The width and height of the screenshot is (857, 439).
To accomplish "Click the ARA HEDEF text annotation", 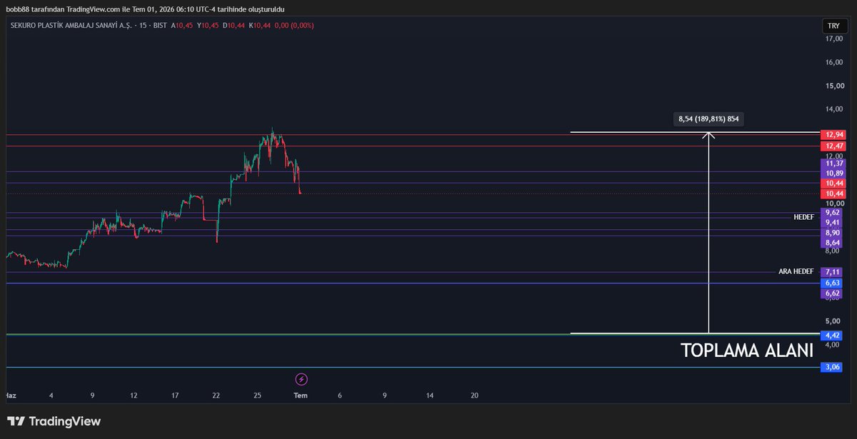I will pyautogui.click(x=796, y=272).
